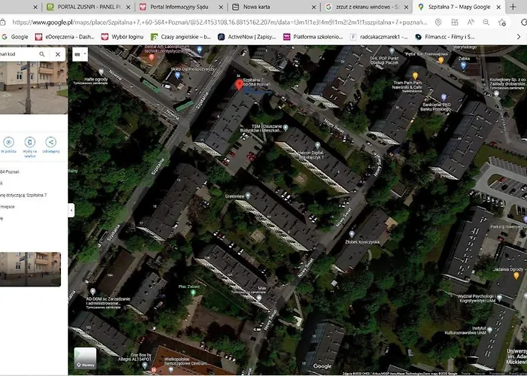
Task: Click the search magnifier icon in Maps
Action: pyautogui.click(x=41, y=54)
